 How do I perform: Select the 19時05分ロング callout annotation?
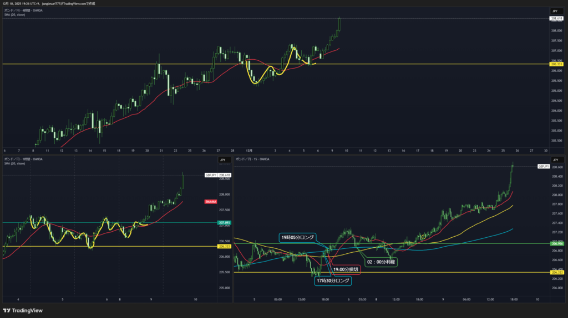(x=297, y=237)
